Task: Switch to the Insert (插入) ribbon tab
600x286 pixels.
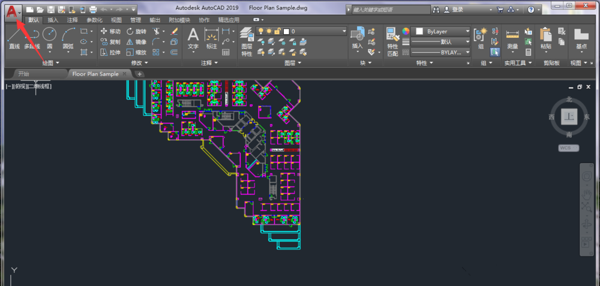Action: coord(53,20)
